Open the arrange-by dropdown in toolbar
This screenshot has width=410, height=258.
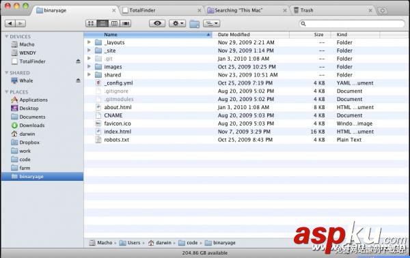(212, 23)
